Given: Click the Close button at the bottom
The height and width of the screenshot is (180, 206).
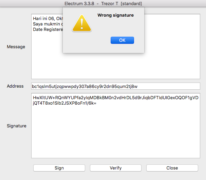Looking at the screenshot, I should (172, 168).
